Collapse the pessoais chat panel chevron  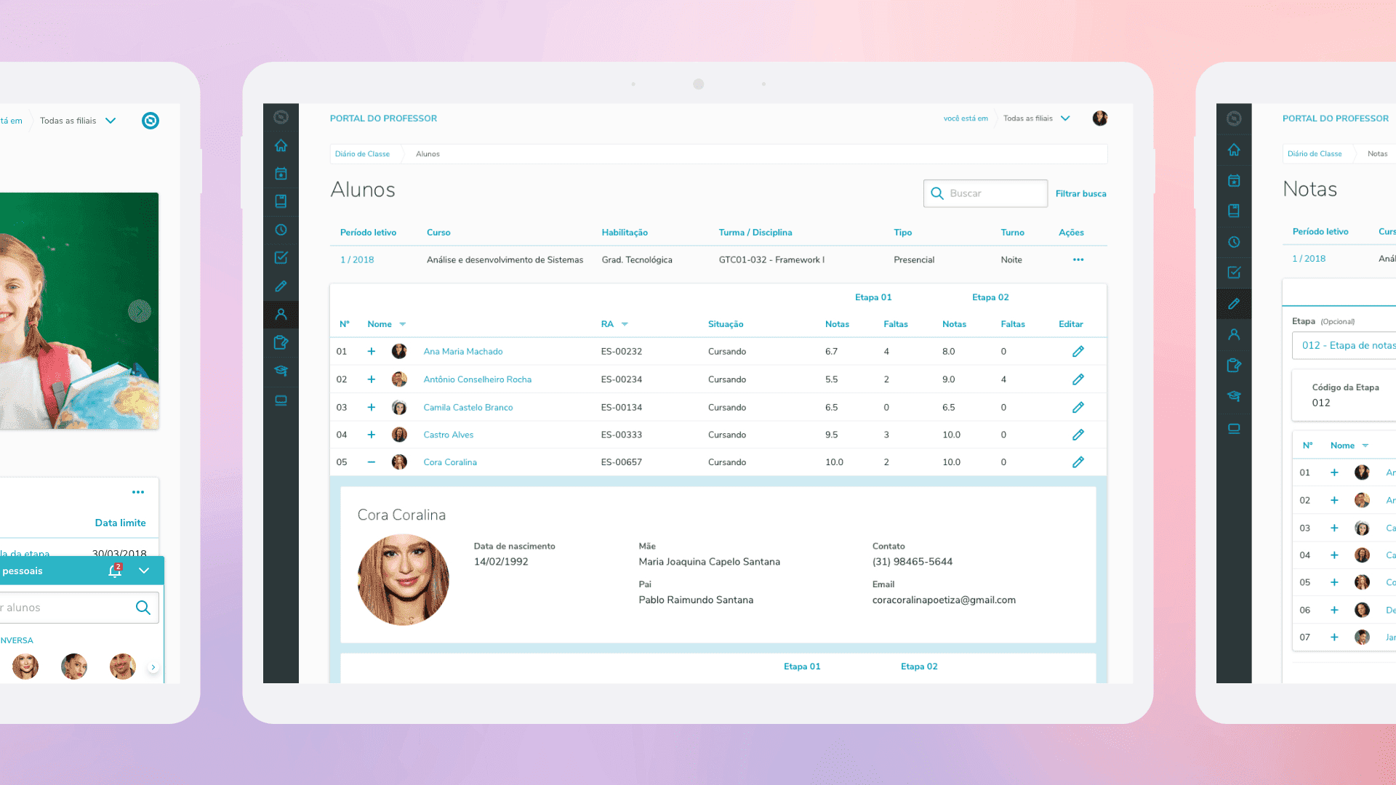(x=144, y=571)
